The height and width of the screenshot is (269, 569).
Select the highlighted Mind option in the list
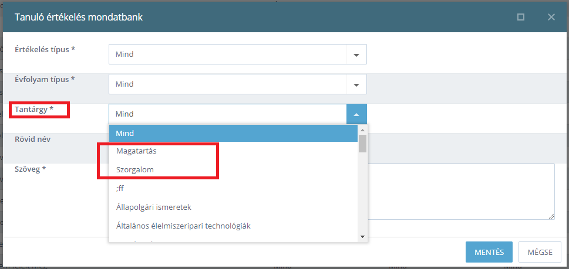click(x=233, y=133)
